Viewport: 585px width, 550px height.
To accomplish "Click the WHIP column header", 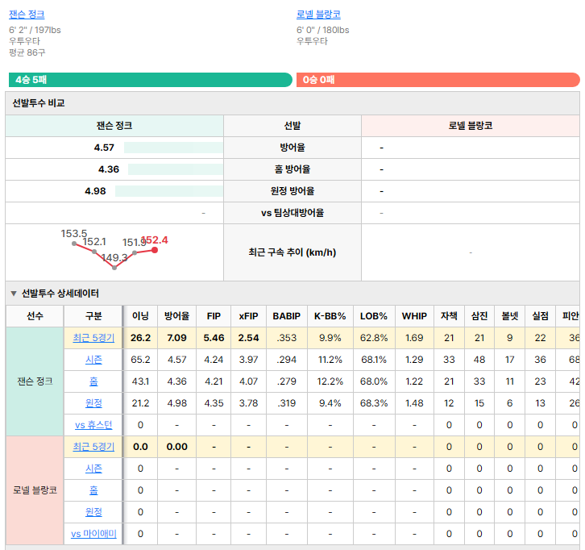I will tap(414, 316).
